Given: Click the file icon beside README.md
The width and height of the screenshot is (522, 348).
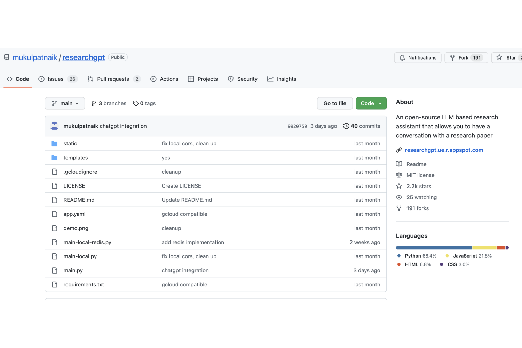Looking at the screenshot, I should [54, 200].
